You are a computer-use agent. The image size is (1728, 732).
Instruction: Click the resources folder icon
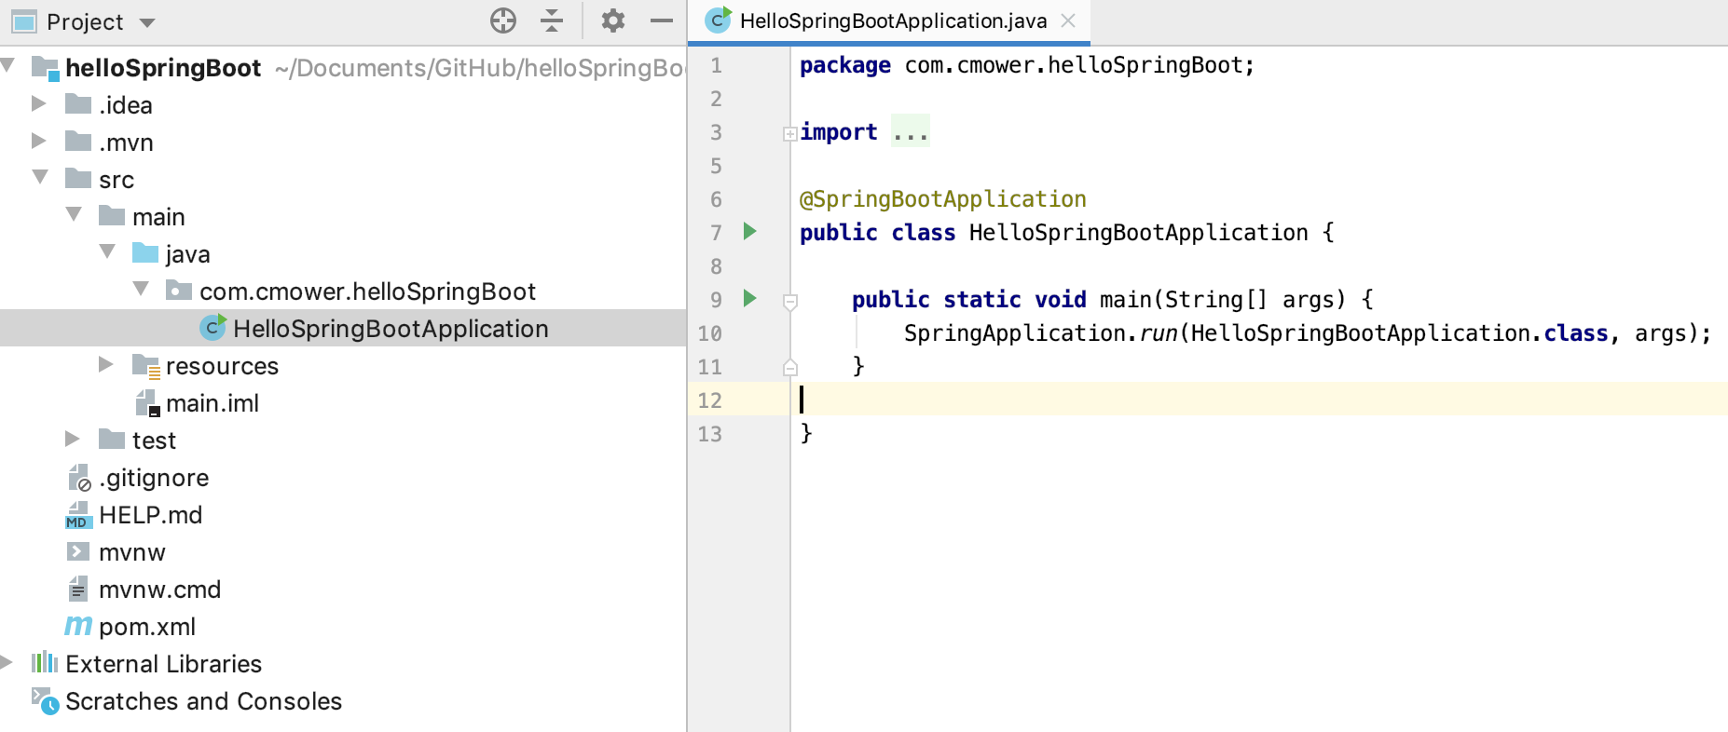coord(146,366)
